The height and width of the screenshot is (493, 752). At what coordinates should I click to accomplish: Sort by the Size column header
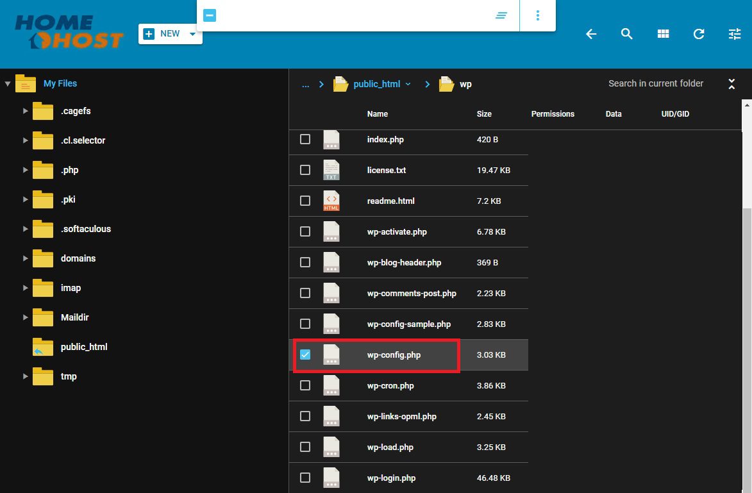tap(484, 114)
